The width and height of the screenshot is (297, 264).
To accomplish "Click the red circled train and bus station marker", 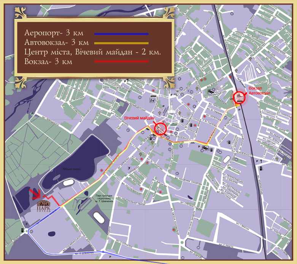I will click(x=239, y=98).
